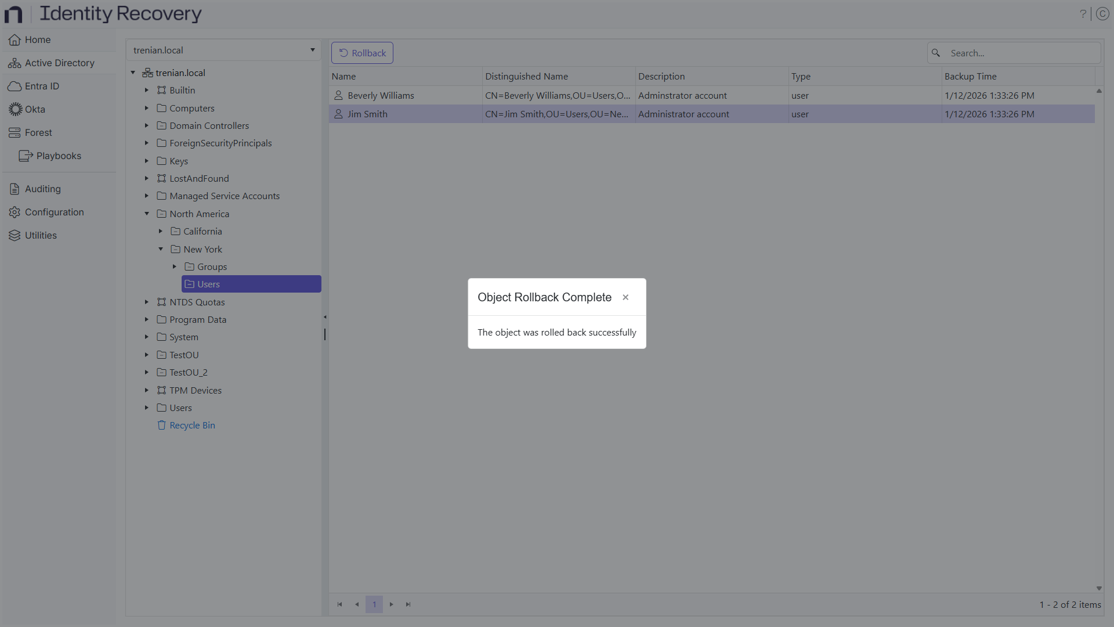Open the Configuration gear icon

[13, 212]
